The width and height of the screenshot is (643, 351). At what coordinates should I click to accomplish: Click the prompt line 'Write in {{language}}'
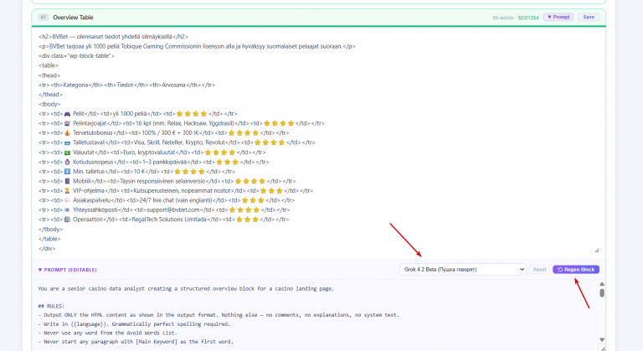coord(134,324)
